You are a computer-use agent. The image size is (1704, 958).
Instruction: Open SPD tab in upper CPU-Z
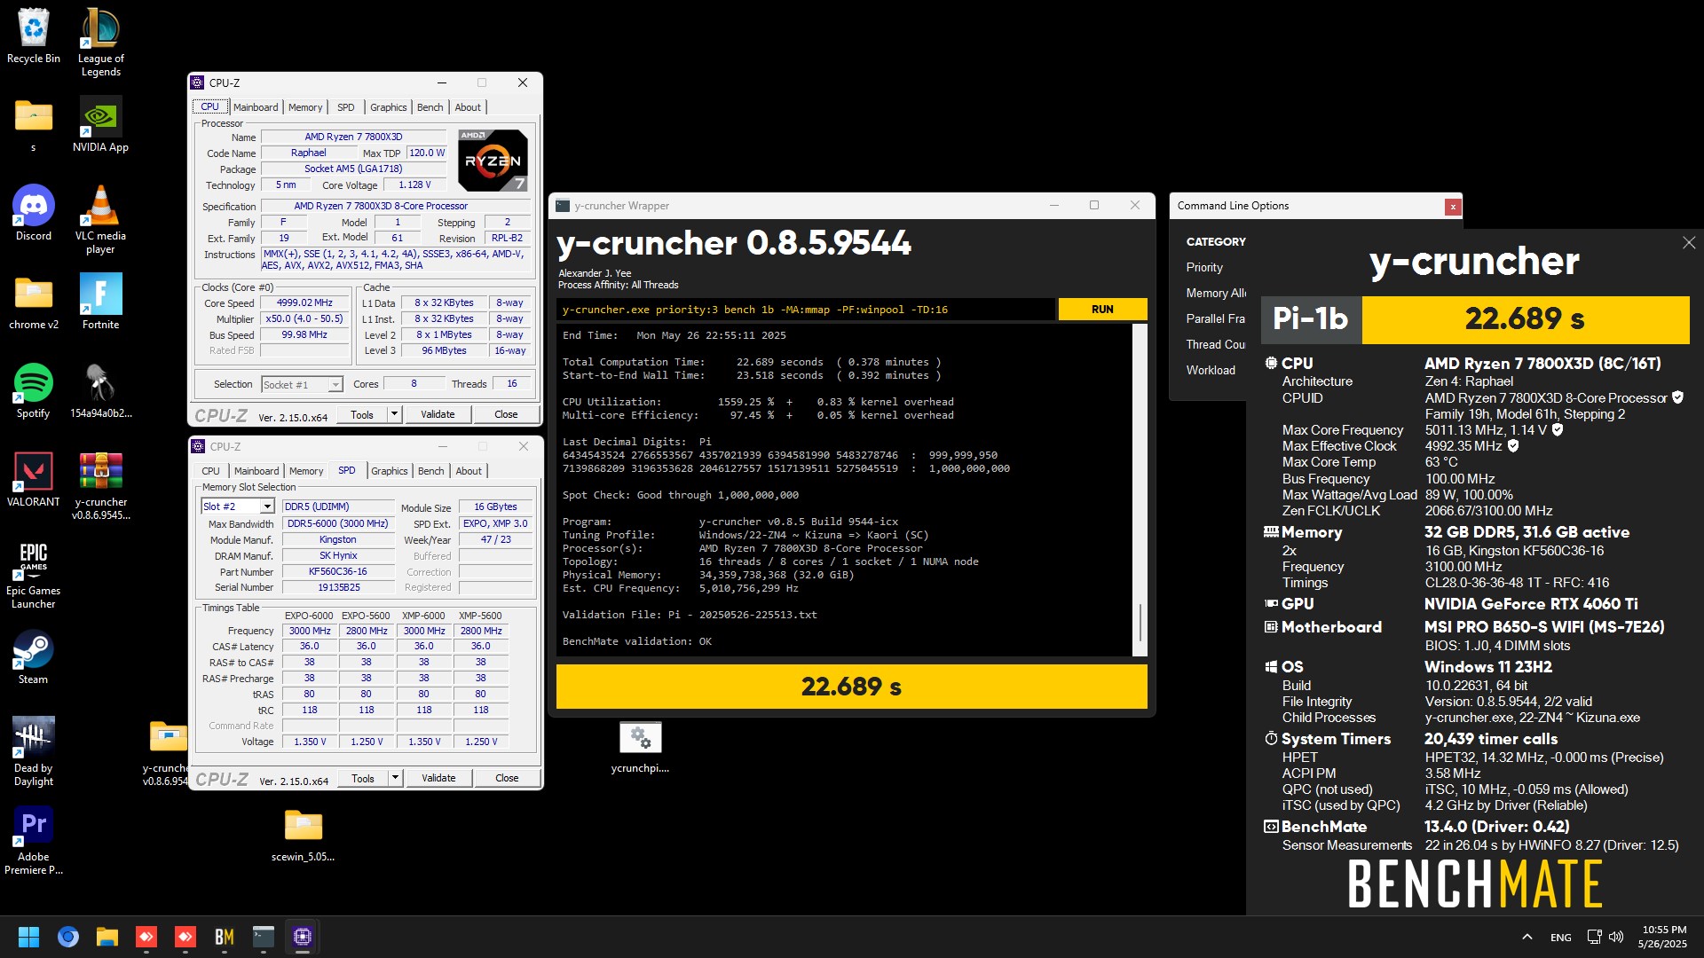coord(346,107)
